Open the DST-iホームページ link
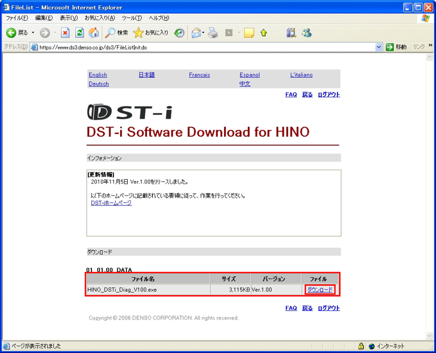 click(x=111, y=203)
